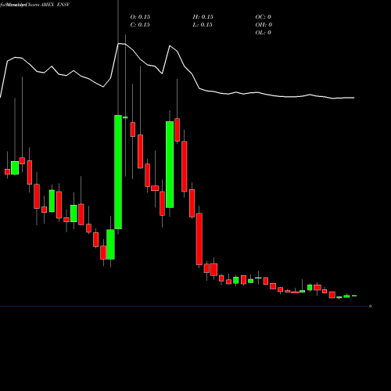Click the "L: 0.15" low value
Screen dimensions: 391x391
[203, 25]
